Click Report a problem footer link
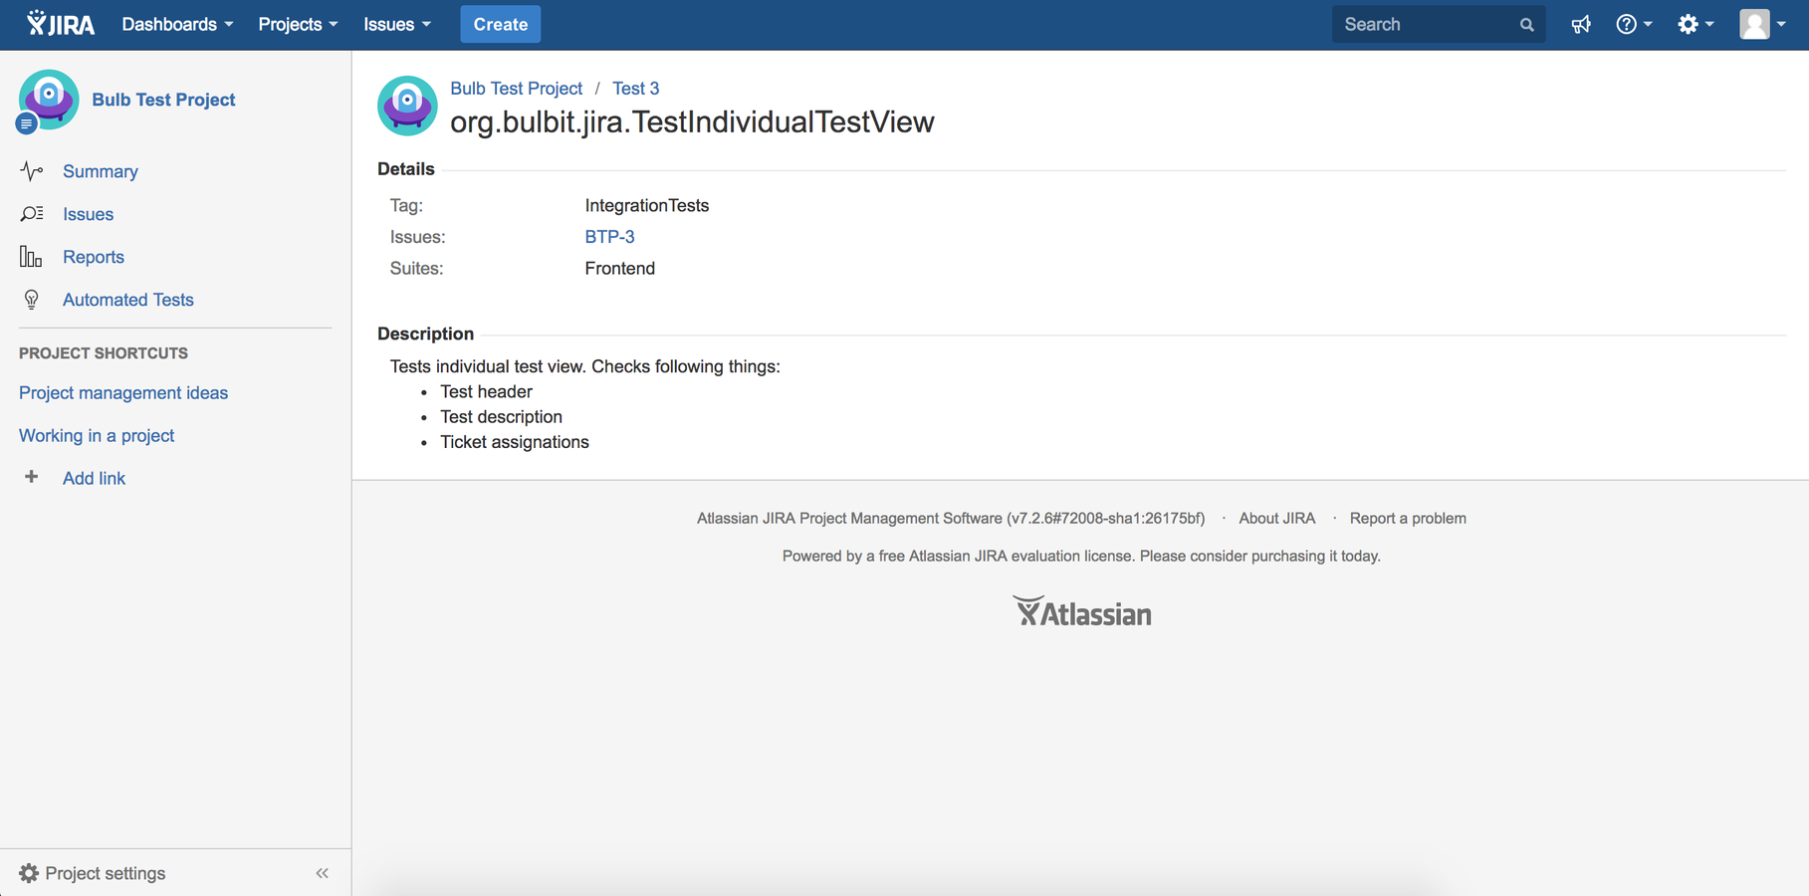This screenshot has height=896, width=1809. 1408,519
